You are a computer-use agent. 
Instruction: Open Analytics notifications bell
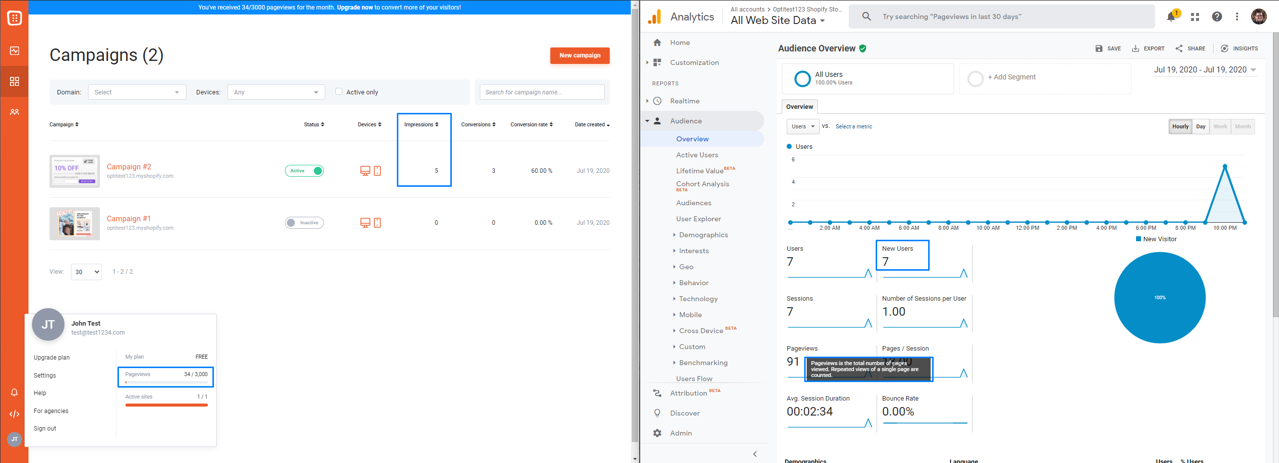1171,16
